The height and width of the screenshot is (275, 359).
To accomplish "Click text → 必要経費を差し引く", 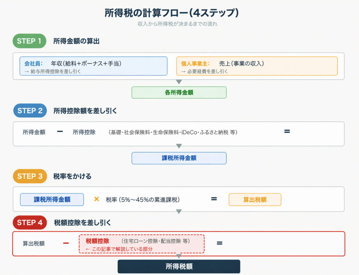I will tap(204, 71).
